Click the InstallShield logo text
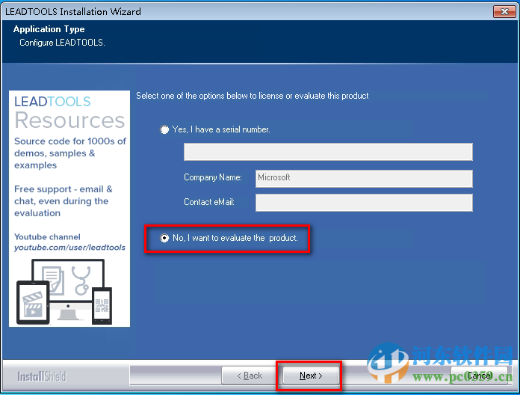Image resolution: width=520 pixels, height=395 pixels. (x=42, y=376)
